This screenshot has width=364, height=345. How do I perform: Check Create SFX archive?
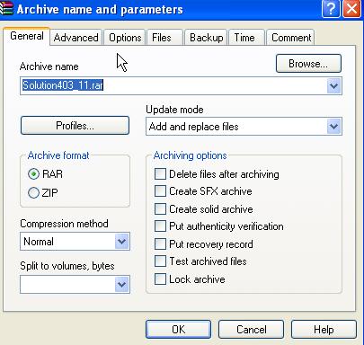tap(160, 191)
